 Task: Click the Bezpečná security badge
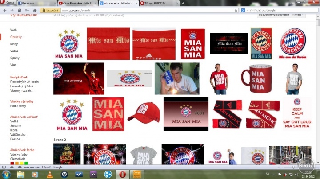point(50,10)
